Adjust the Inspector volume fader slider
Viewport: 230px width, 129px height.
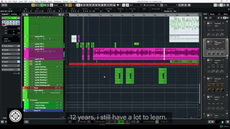[x=14, y=29]
